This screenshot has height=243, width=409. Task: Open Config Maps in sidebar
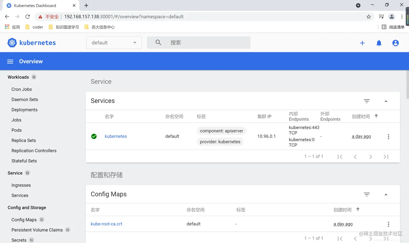tap(24, 220)
